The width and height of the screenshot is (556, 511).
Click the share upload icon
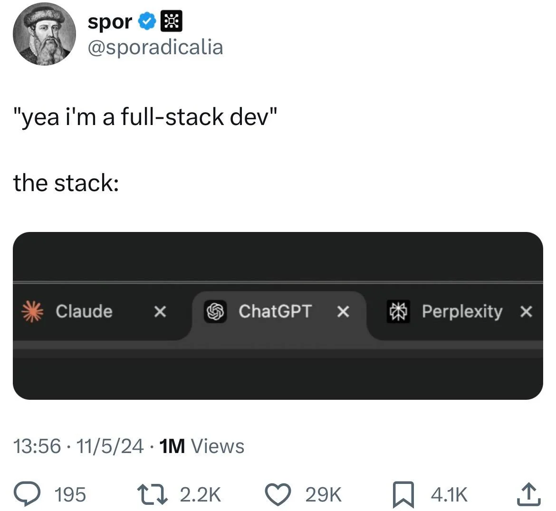[527, 493]
